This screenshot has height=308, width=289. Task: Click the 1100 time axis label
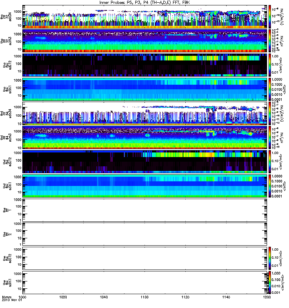(x=144, y=297)
